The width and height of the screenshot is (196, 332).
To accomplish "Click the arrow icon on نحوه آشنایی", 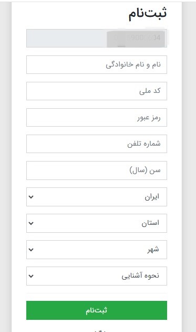I will coord(31,276).
